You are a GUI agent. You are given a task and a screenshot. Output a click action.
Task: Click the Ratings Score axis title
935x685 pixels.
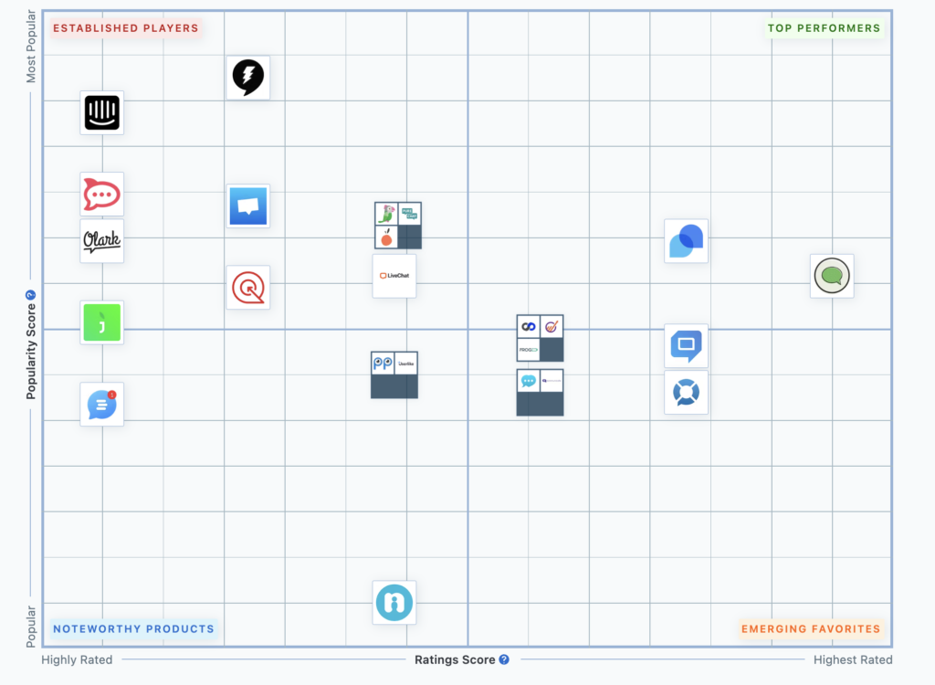455,660
